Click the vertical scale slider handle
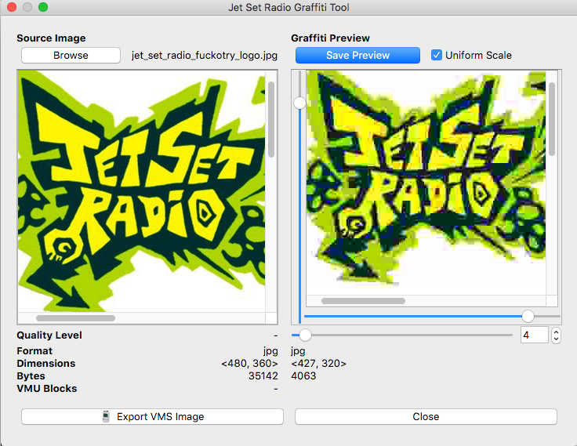The image size is (577, 446). [300, 103]
